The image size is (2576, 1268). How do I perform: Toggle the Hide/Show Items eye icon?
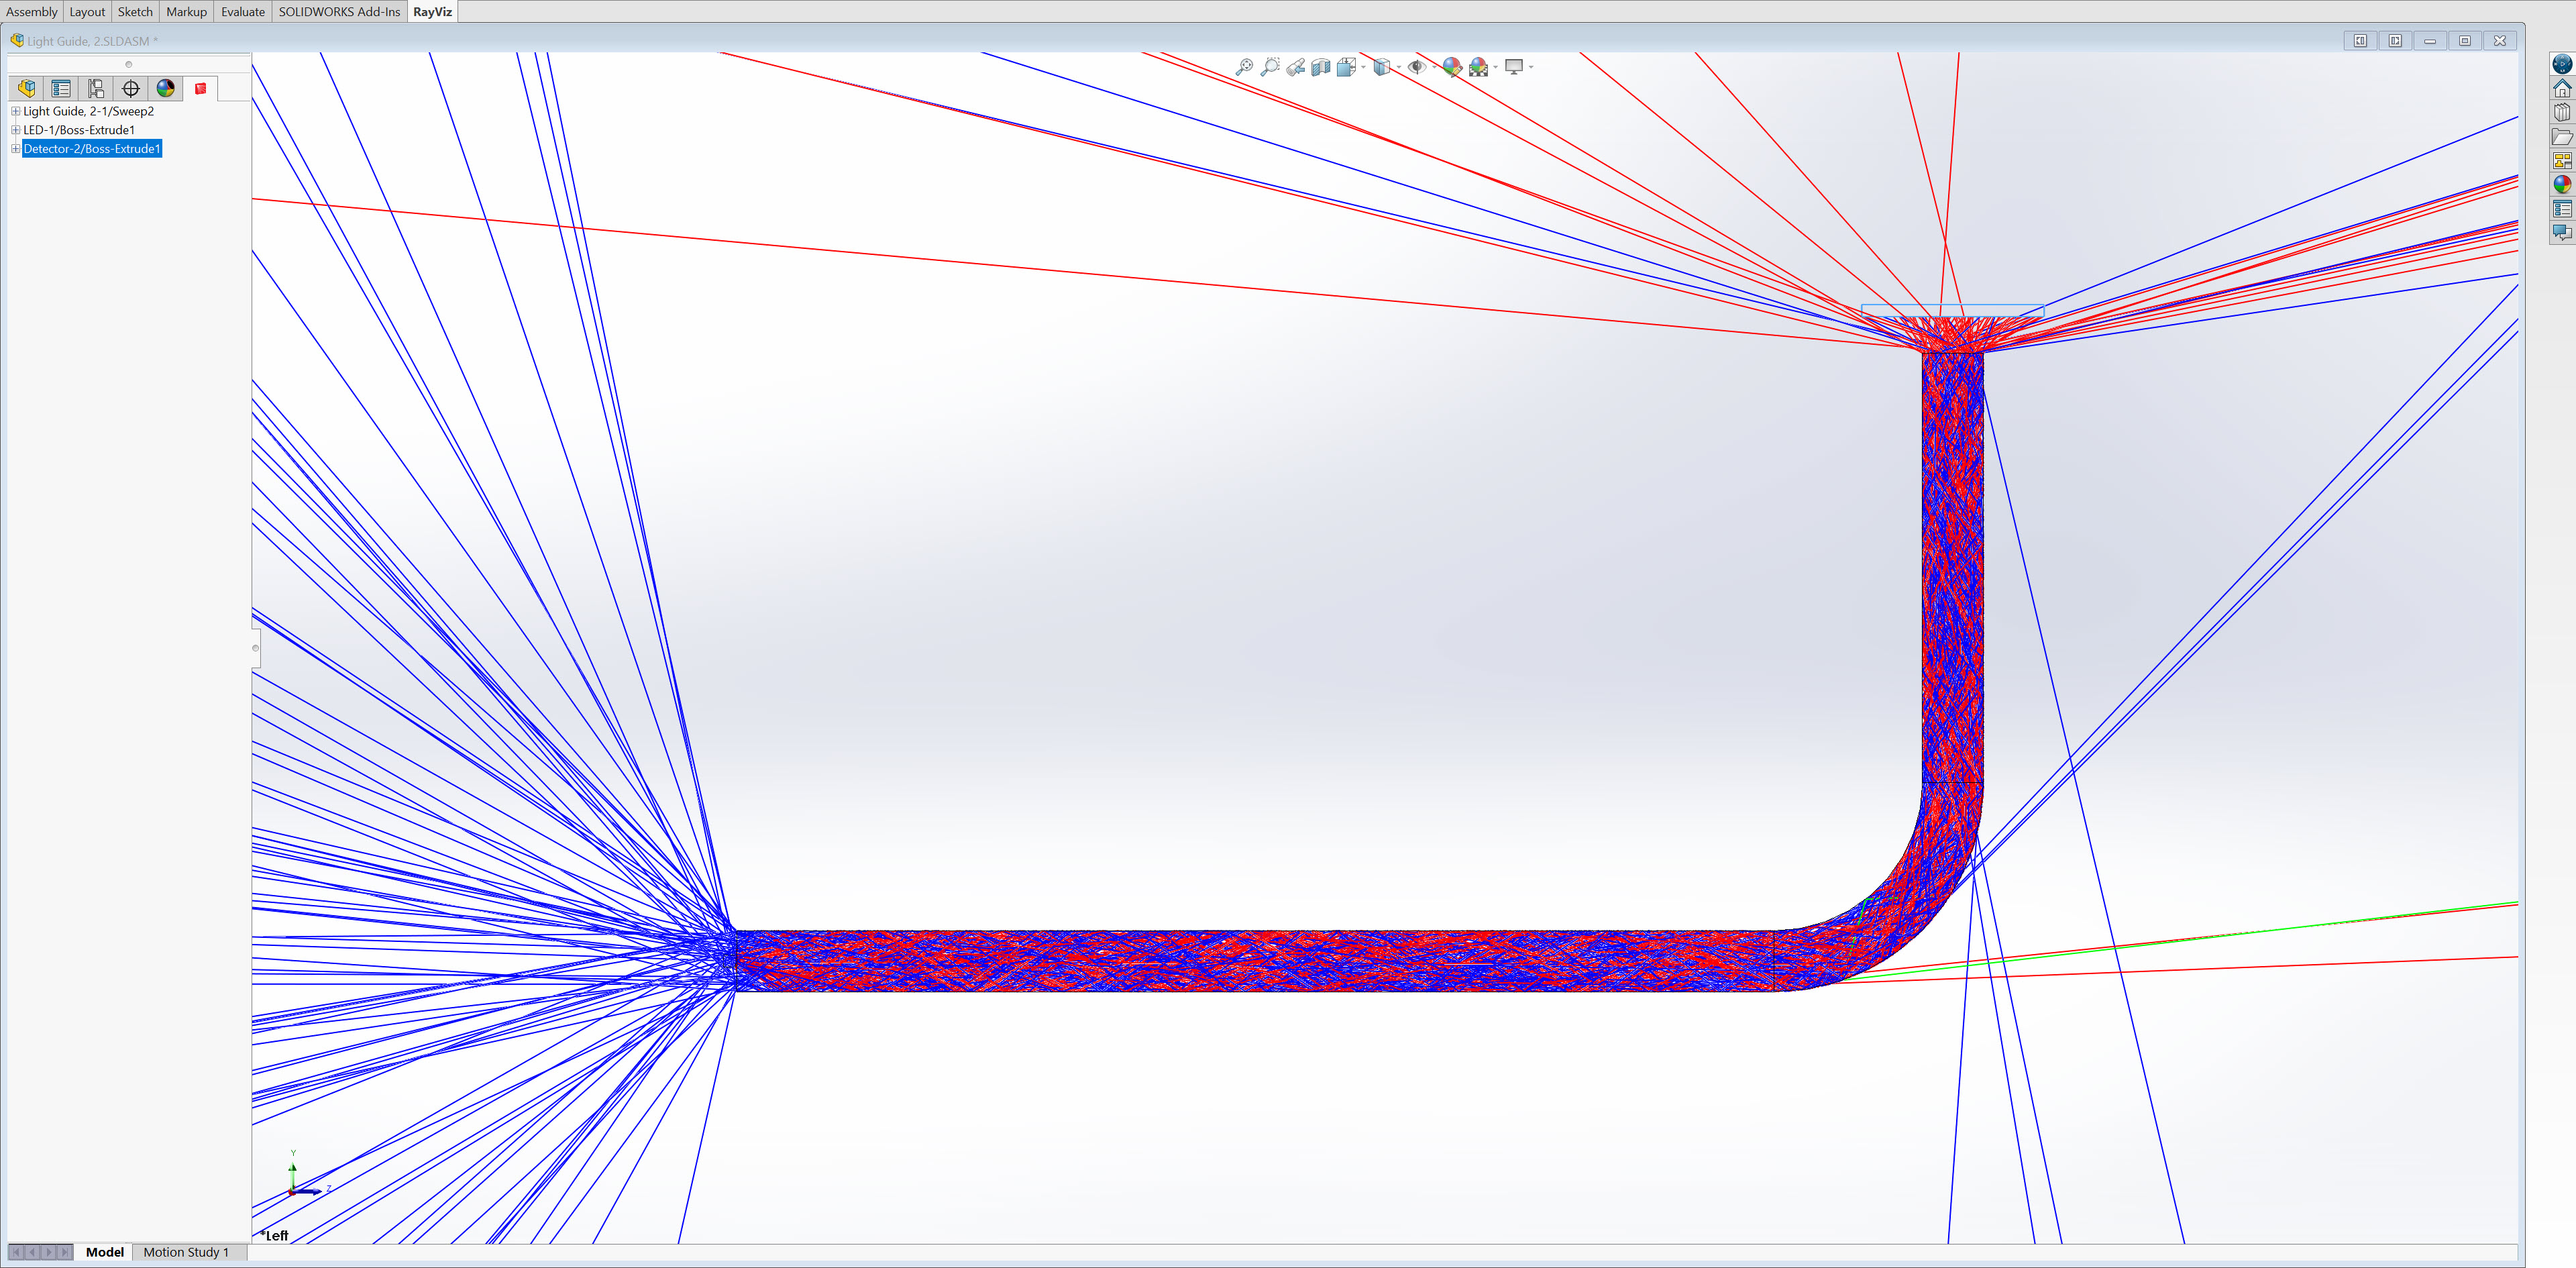tap(1416, 67)
